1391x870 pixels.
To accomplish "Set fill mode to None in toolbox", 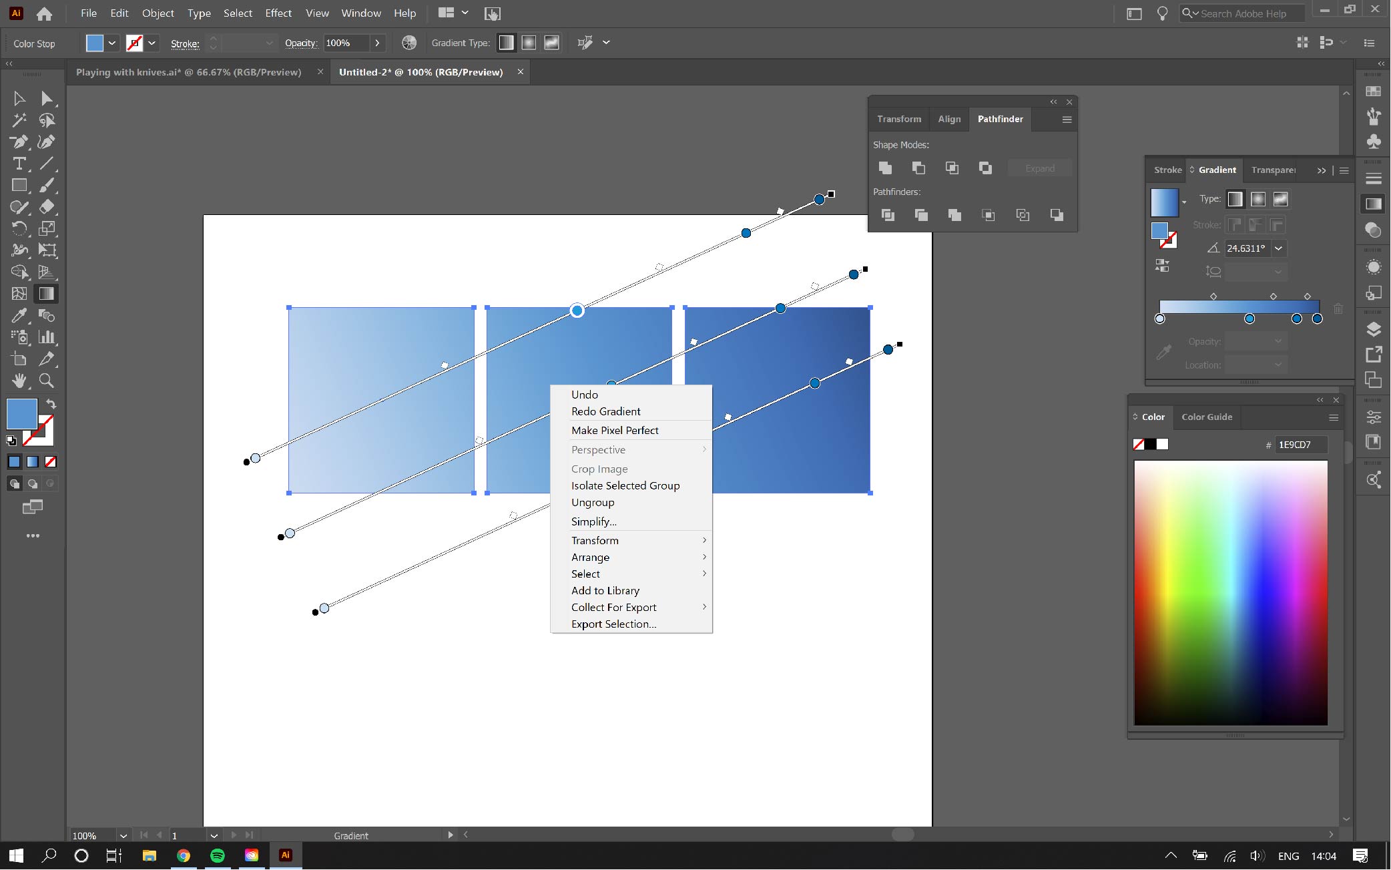I will 51,461.
